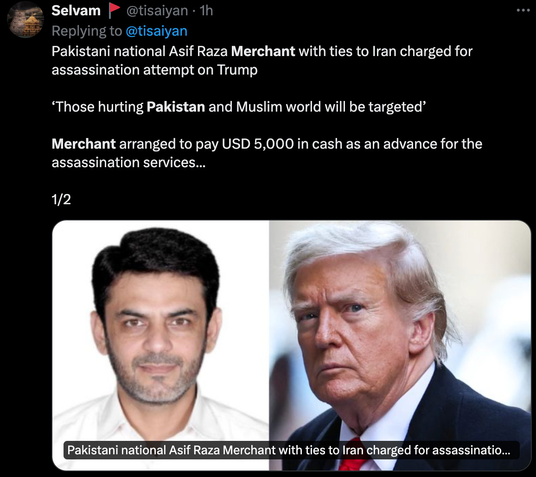Click bold "Merchant" in the first sentence
Screen dimensions: 536x477
pyautogui.click(x=263, y=51)
